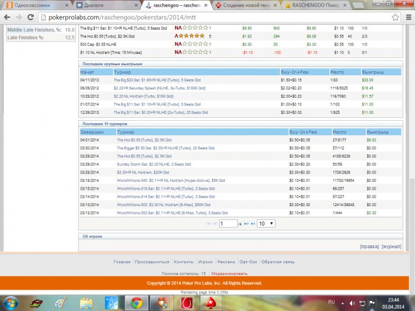The height and width of the screenshot is (311, 415).
Task: Jump to the last page of results
Action: [x=253, y=224]
